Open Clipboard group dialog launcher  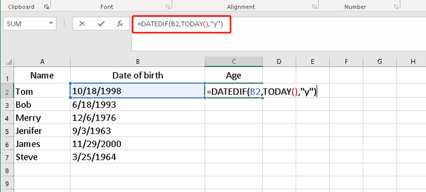(46, 7)
